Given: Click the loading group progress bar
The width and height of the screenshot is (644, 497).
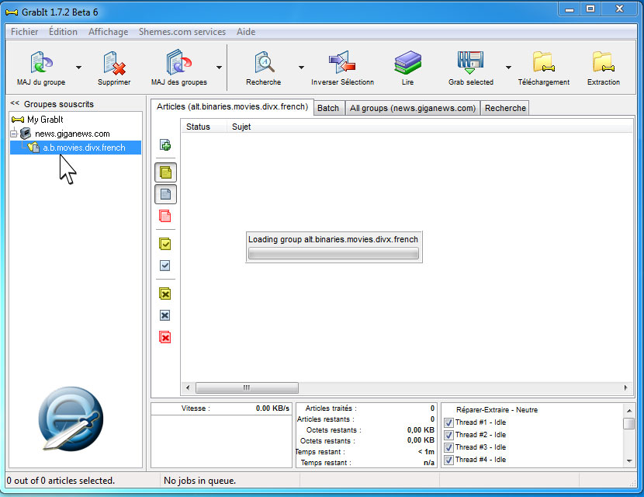Looking at the screenshot, I should point(334,253).
